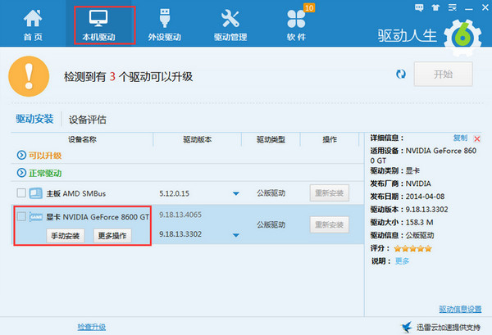The height and width of the screenshot is (335, 492).
Task: Open version dropdown beside 9.18.13.3302
Action: (236, 235)
